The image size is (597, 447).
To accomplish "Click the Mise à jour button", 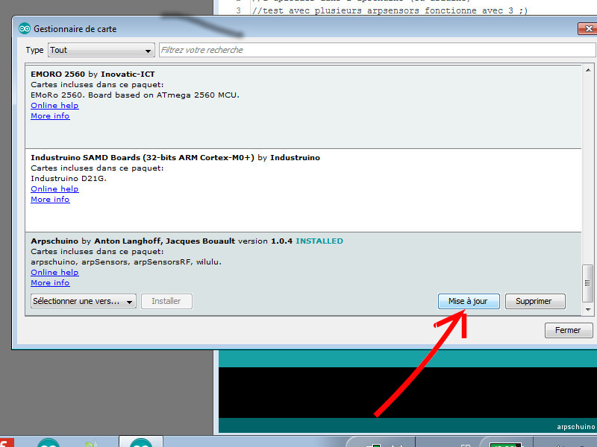I will (469, 301).
